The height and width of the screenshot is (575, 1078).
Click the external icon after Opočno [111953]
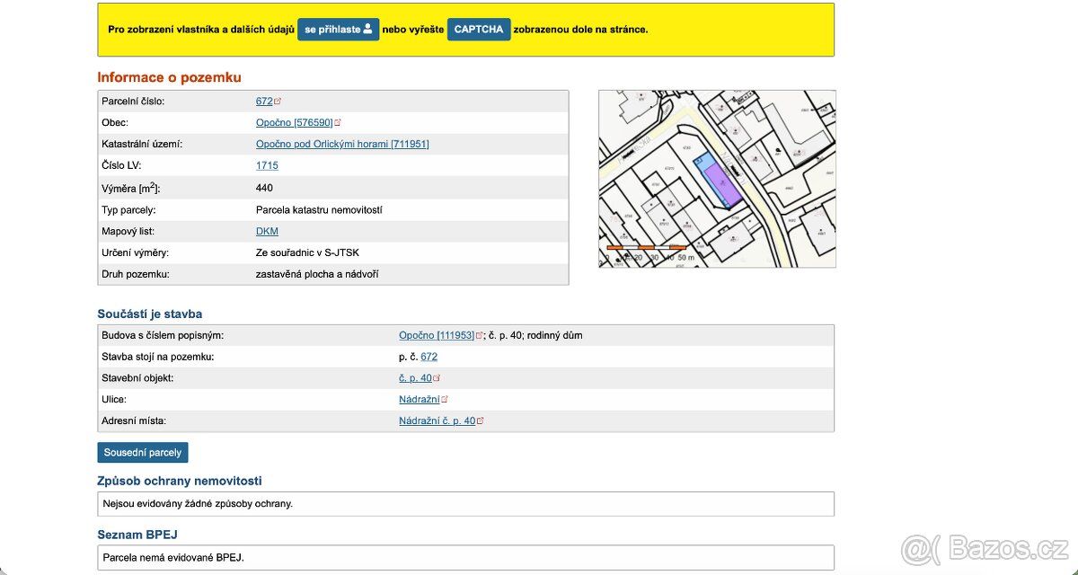(x=480, y=335)
